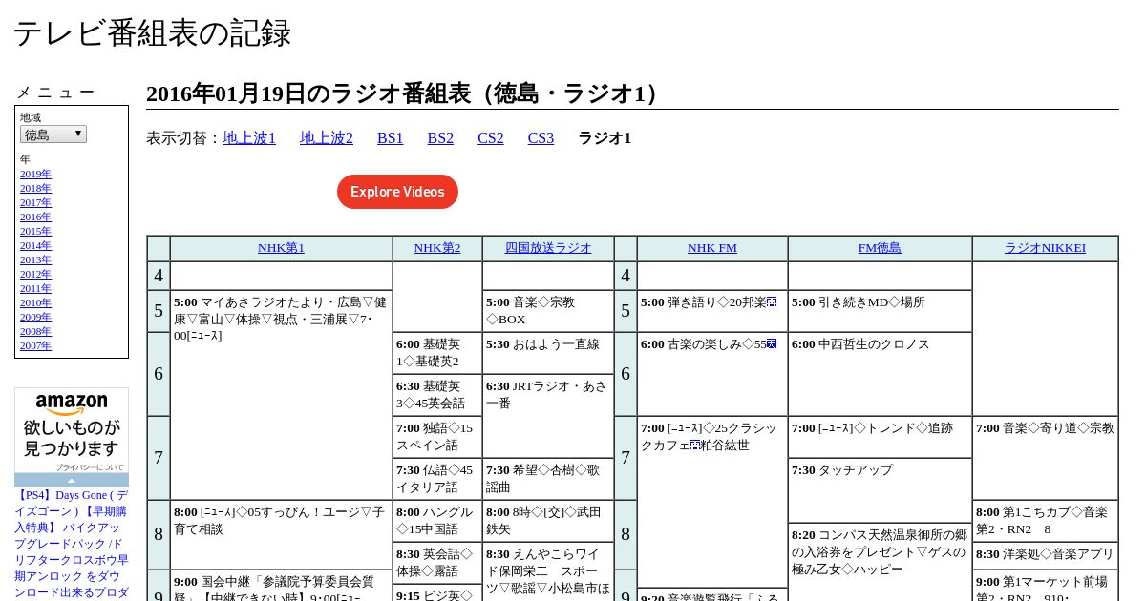Click the 6:00 古楽の楽しみ program cell

tap(712, 374)
